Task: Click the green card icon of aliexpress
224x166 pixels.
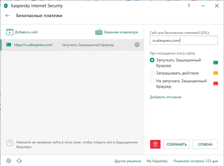Action: [9, 45]
